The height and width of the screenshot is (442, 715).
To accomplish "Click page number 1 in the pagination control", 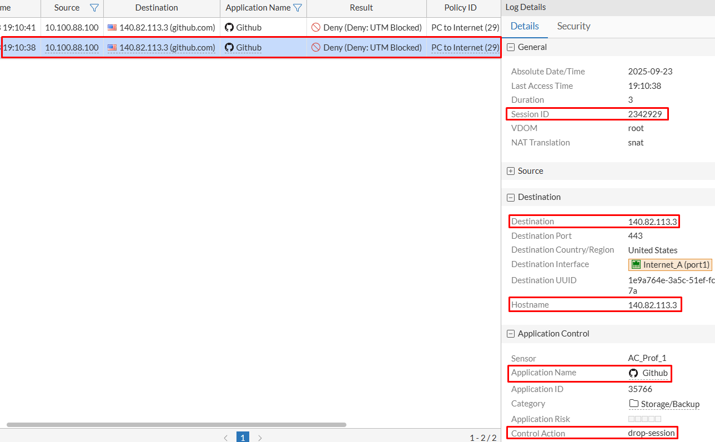I will pos(243,438).
